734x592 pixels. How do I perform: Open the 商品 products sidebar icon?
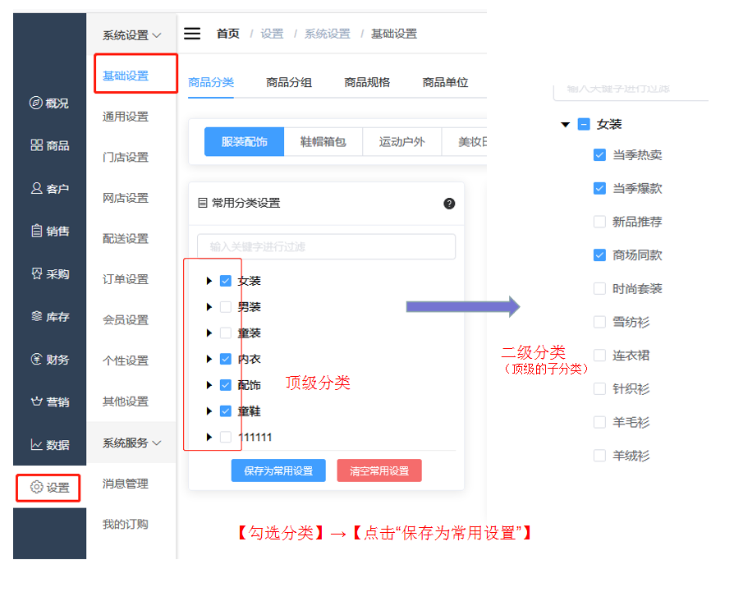click(36, 145)
